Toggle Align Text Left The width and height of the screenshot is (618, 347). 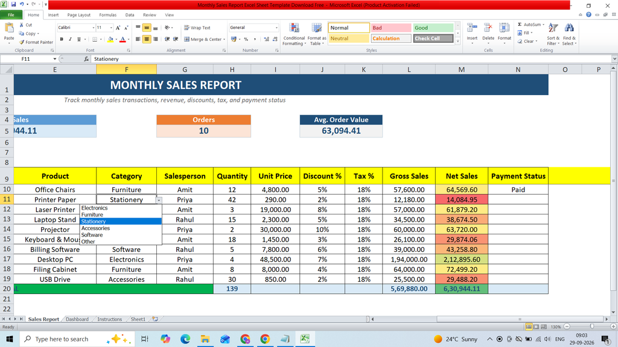pyautogui.click(x=138, y=39)
